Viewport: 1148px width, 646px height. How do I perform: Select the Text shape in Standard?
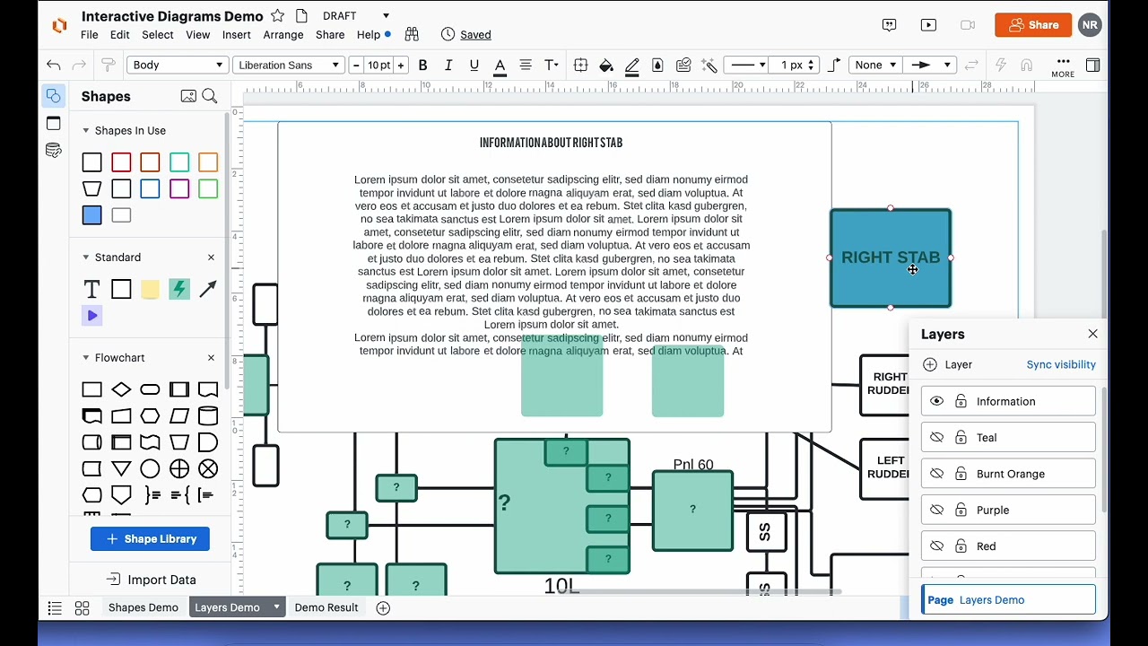click(91, 289)
